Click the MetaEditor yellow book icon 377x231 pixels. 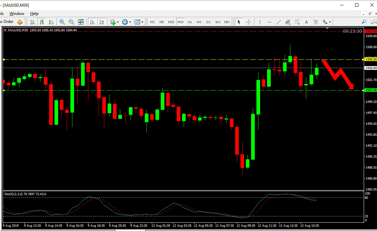[x=20, y=22]
